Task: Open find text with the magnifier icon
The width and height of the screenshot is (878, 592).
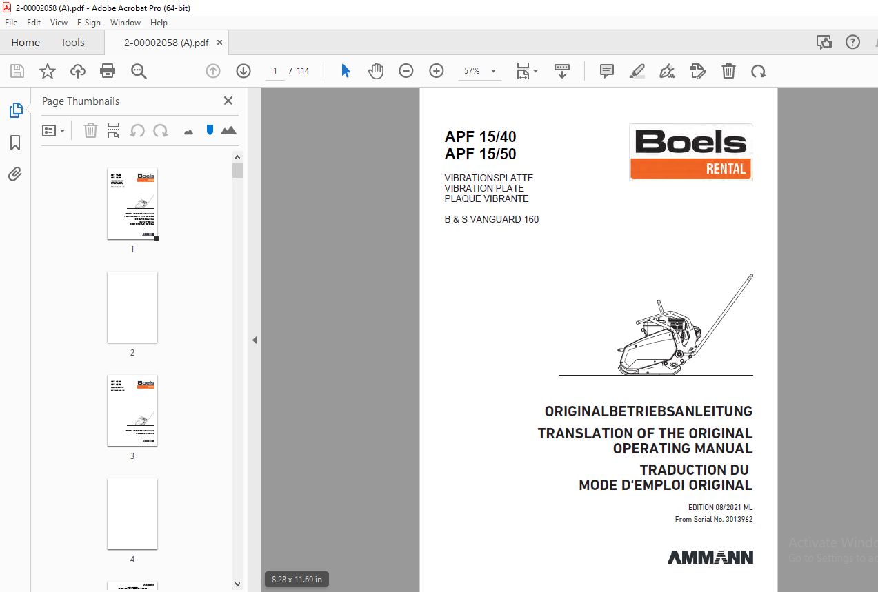Action: point(139,71)
